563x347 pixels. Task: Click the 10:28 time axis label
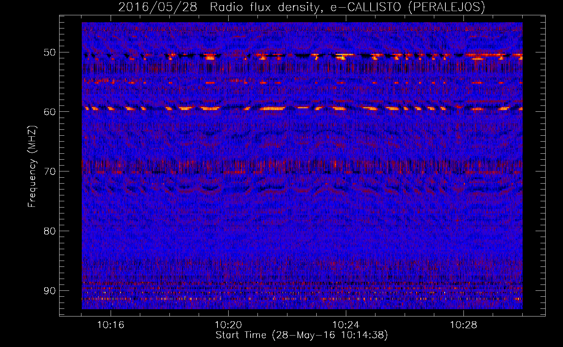[463, 325]
